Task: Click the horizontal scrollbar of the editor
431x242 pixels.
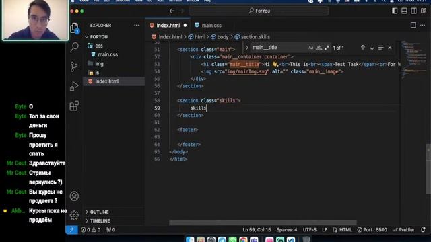Action: tap(263, 223)
